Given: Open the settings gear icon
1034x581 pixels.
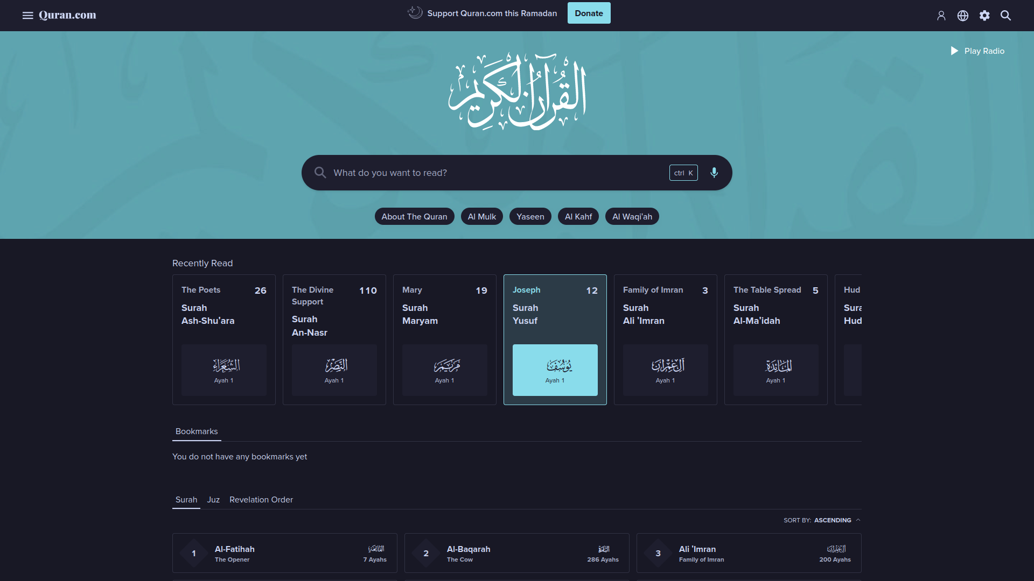Looking at the screenshot, I should pos(984,16).
